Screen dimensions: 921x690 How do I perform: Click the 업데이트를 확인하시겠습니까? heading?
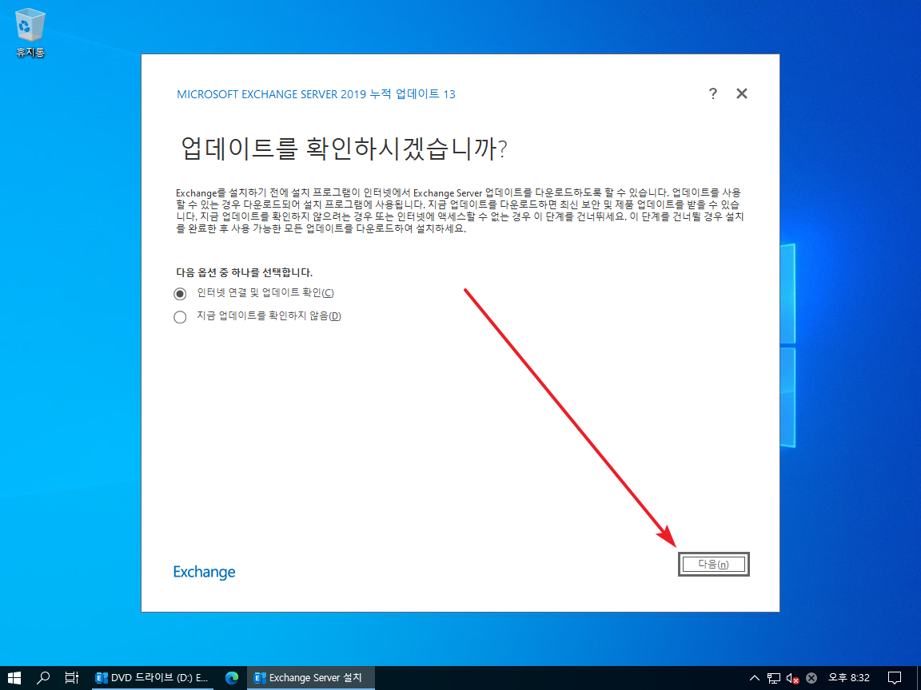(x=345, y=149)
